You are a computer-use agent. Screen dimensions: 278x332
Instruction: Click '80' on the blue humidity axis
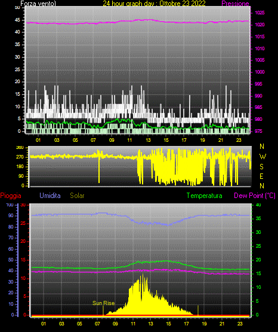click(11, 227)
